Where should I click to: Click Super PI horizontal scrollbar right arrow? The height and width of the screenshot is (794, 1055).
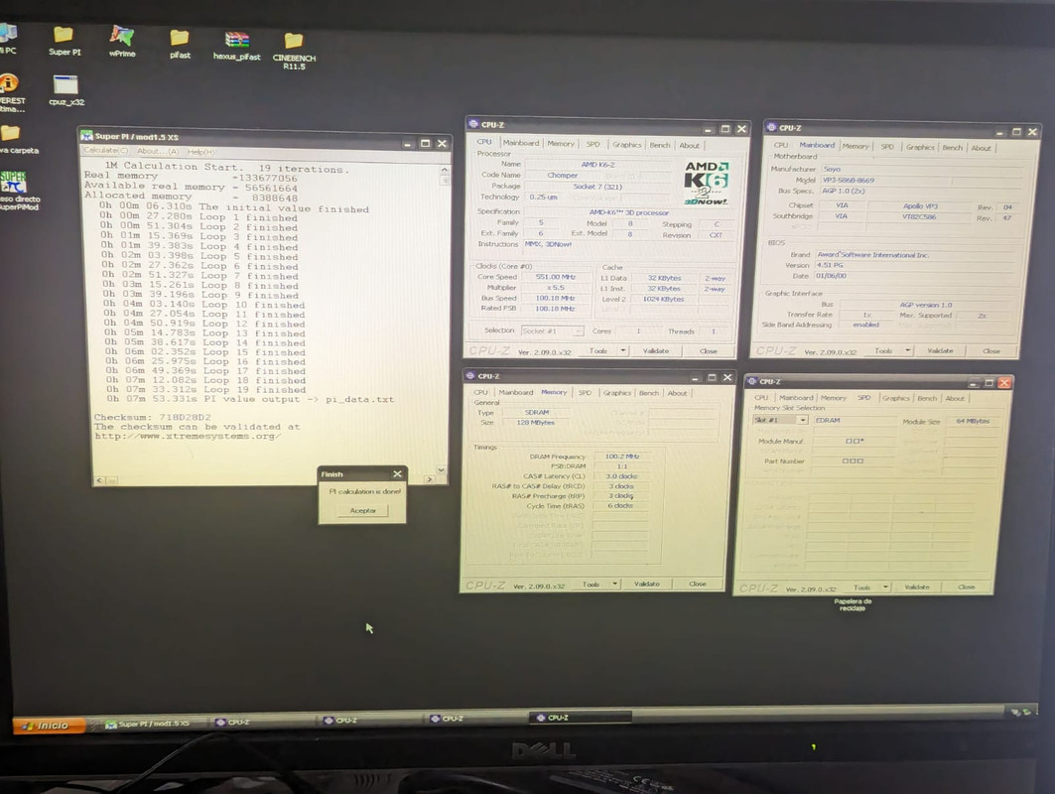(x=430, y=479)
